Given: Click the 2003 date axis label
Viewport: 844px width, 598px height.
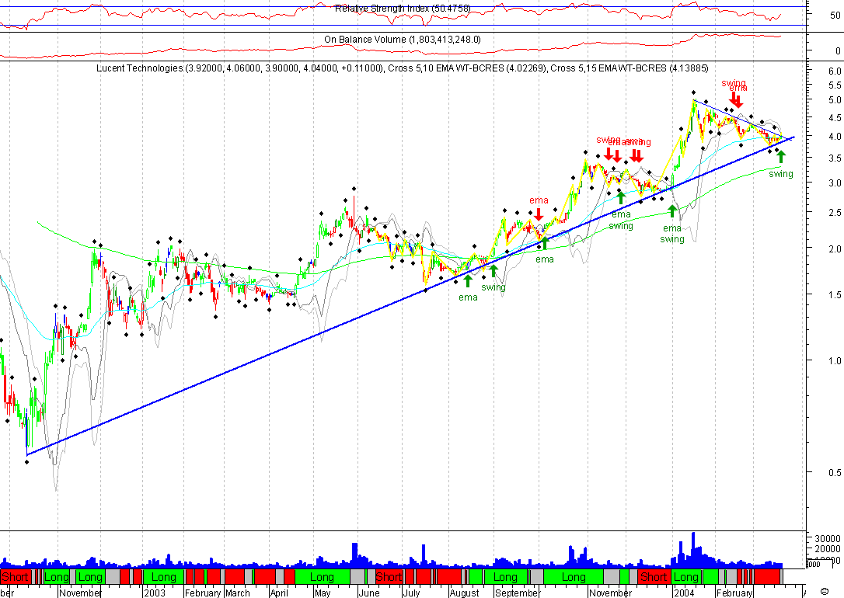Looking at the screenshot, I should pyautogui.click(x=154, y=593).
